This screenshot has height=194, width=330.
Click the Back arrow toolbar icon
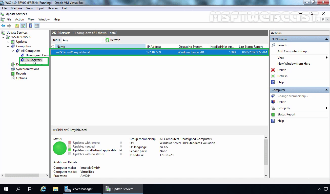[3, 26]
